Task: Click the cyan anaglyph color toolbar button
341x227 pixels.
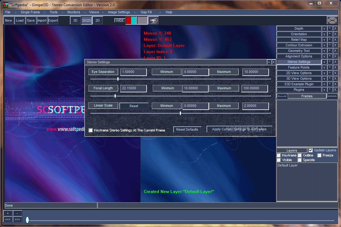Action: [x=134, y=20]
